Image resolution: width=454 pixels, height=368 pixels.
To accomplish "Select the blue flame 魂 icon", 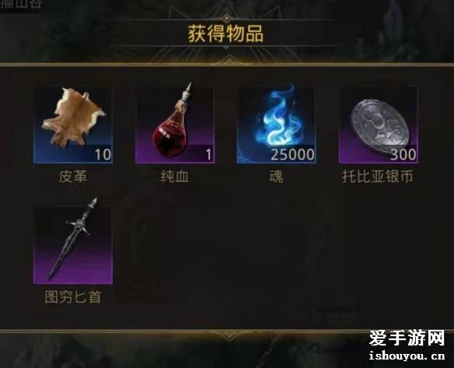I will (276, 125).
